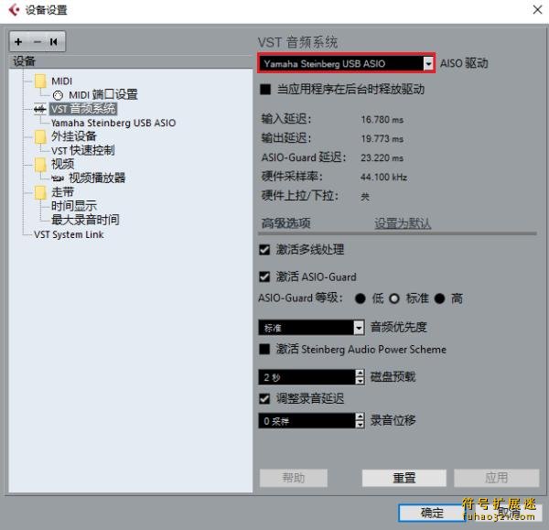
Task: Click the 16.780 ms input latency value
Action: [382, 120]
